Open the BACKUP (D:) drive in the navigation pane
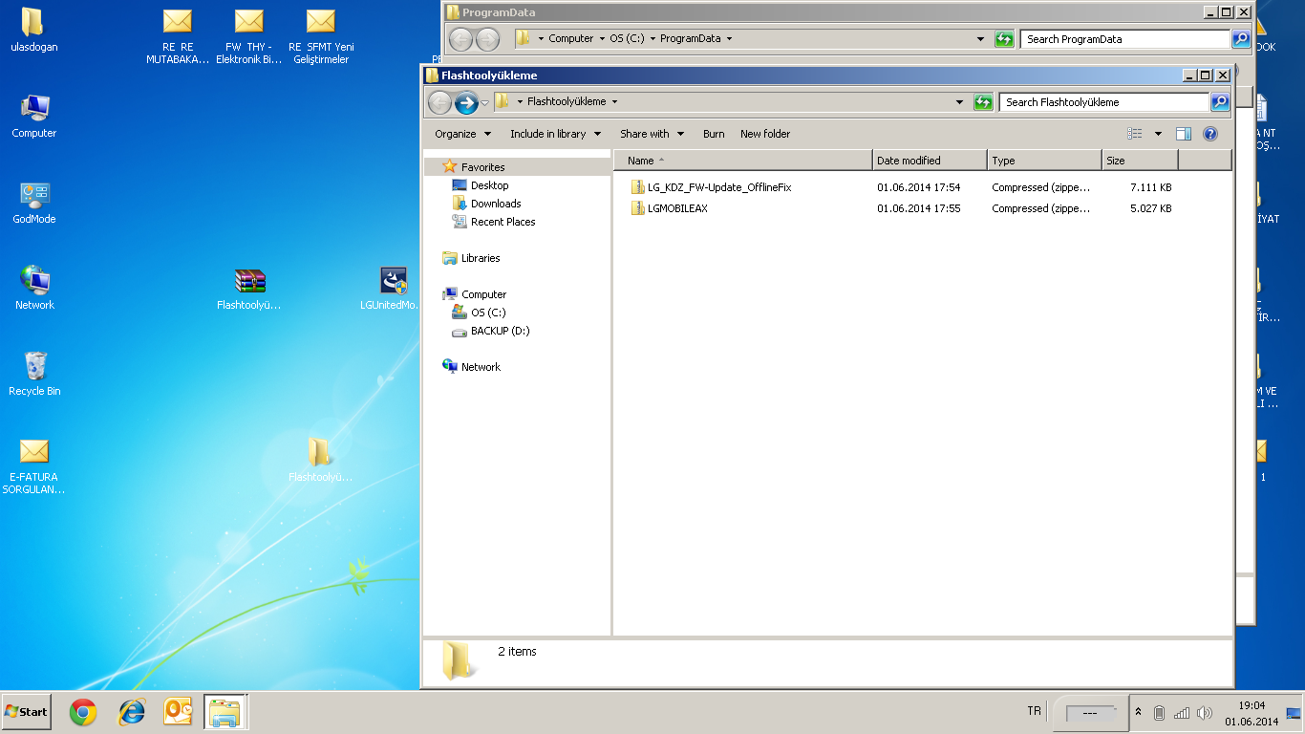 pyautogui.click(x=500, y=331)
